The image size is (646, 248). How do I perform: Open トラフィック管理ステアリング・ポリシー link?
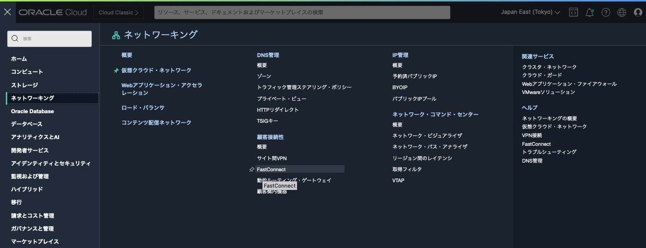[x=304, y=87]
